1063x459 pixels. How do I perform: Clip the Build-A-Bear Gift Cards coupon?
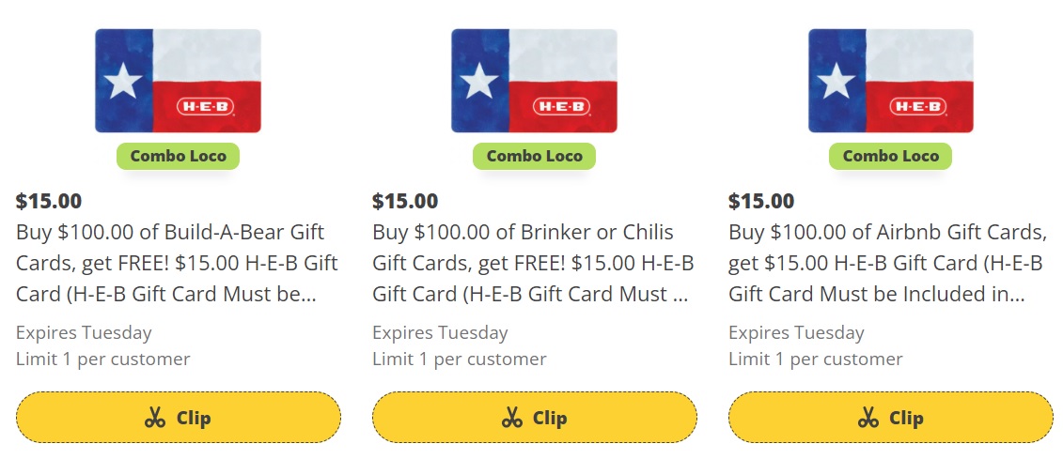[x=179, y=418]
